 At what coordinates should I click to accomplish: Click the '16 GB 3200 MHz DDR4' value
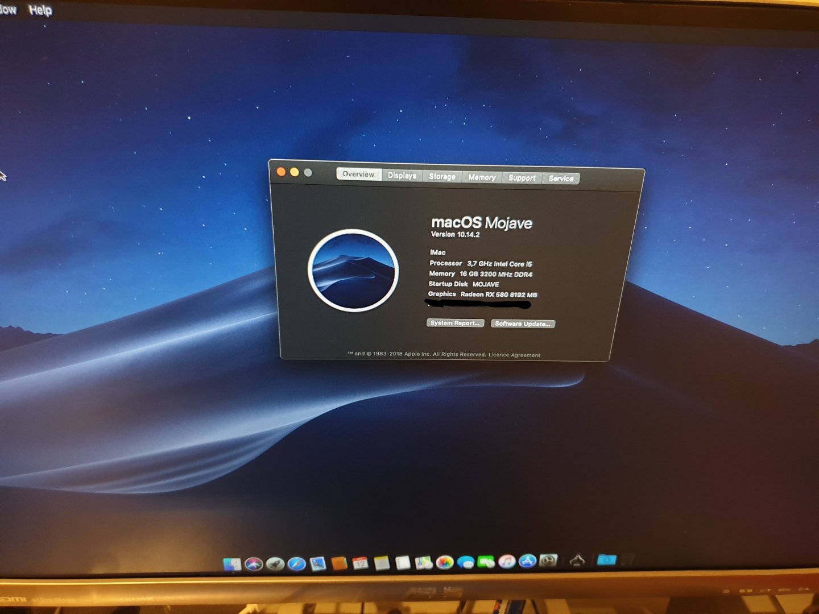point(496,274)
